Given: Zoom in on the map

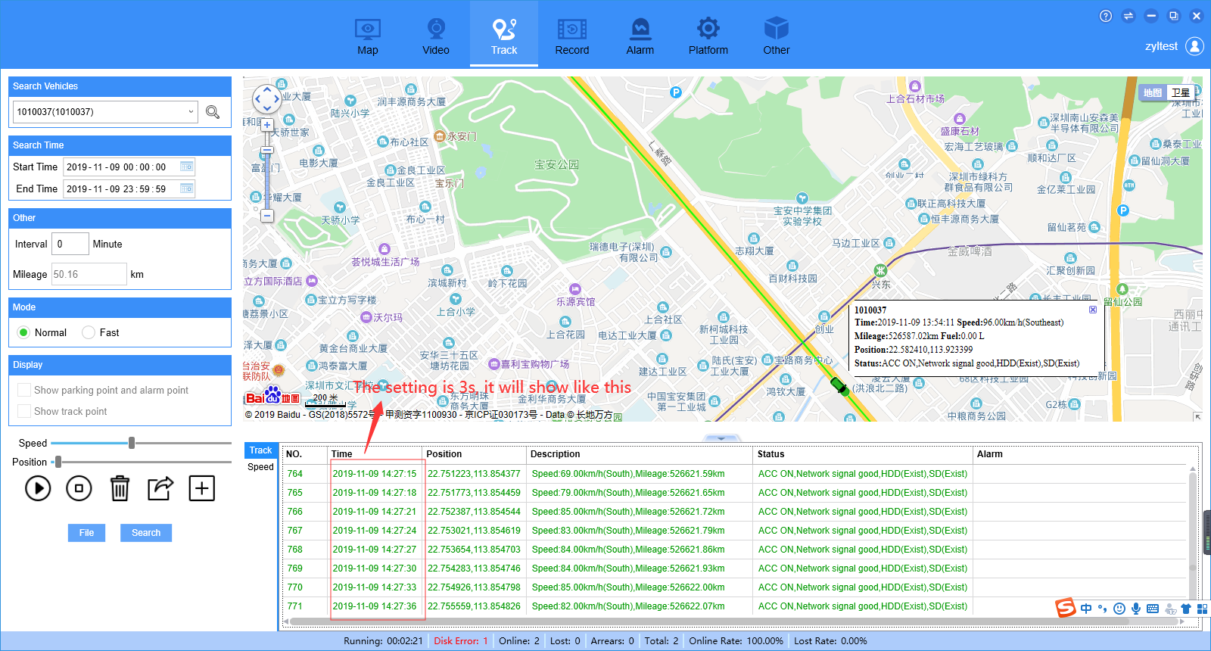Looking at the screenshot, I should (x=267, y=125).
